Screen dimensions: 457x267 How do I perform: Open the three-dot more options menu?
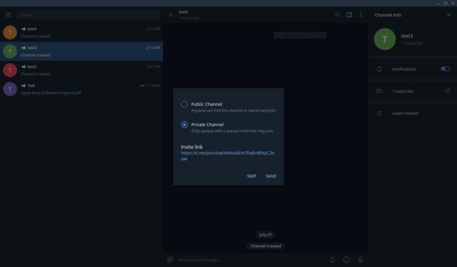pyautogui.click(x=360, y=15)
